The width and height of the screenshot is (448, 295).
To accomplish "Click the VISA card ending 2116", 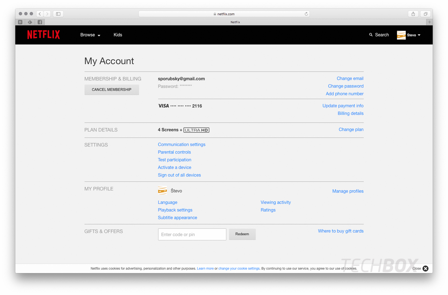I will (180, 106).
